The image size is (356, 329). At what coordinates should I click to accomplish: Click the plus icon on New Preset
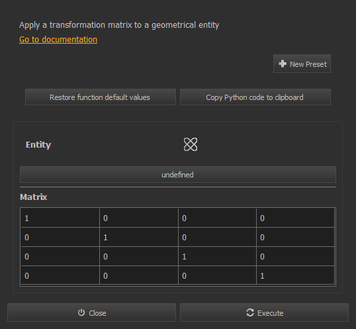point(283,64)
